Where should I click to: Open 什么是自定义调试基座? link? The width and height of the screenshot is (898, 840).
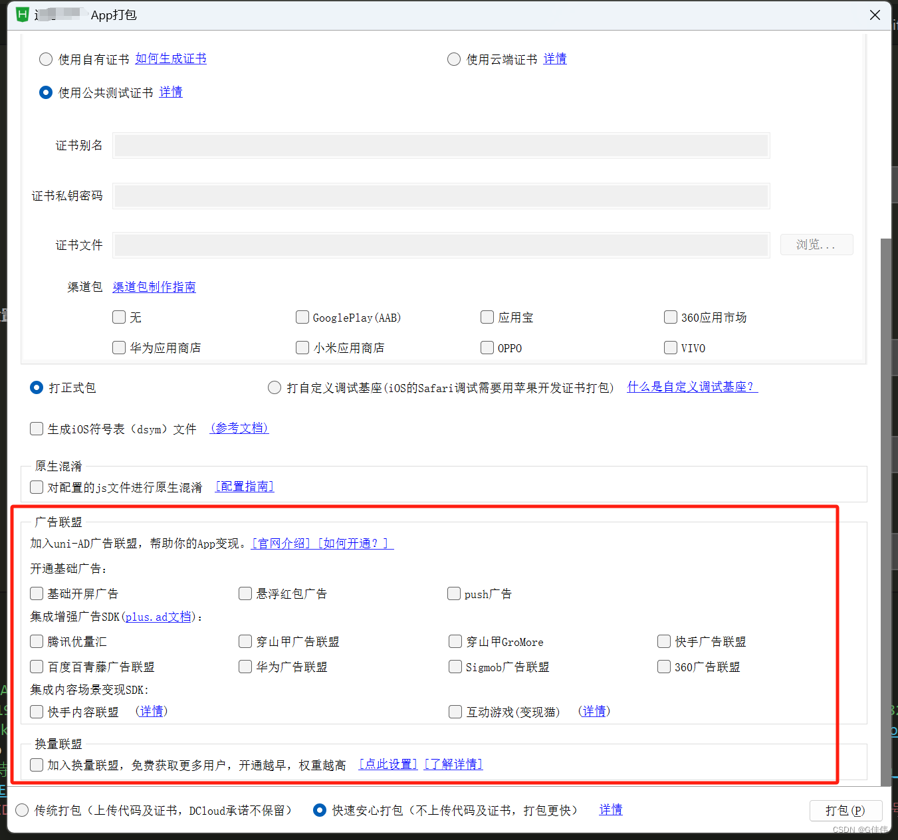(x=692, y=387)
